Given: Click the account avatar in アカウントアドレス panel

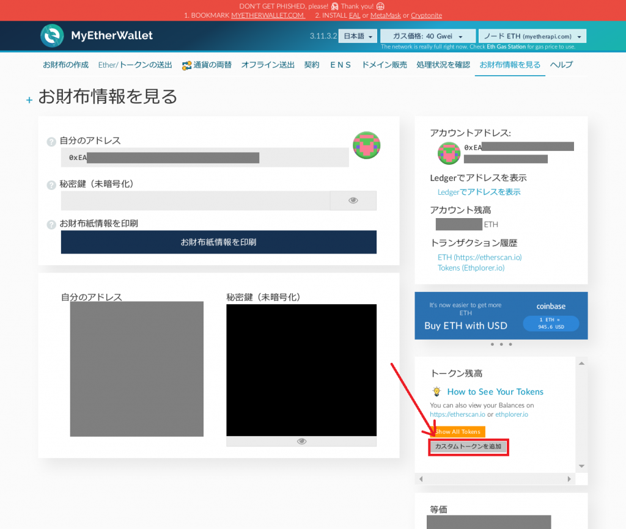Looking at the screenshot, I should click(x=449, y=153).
